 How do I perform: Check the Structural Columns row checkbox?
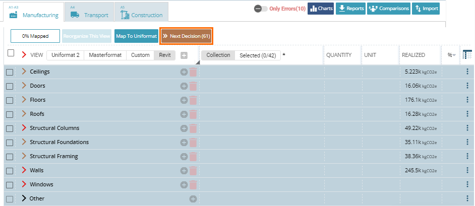(x=10, y=128)
